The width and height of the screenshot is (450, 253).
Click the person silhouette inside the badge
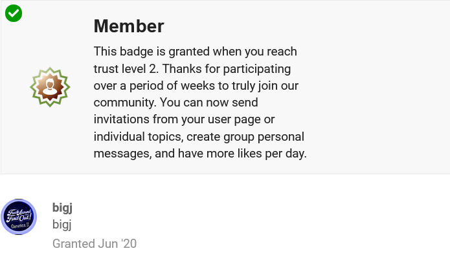(x=50, y=87)
